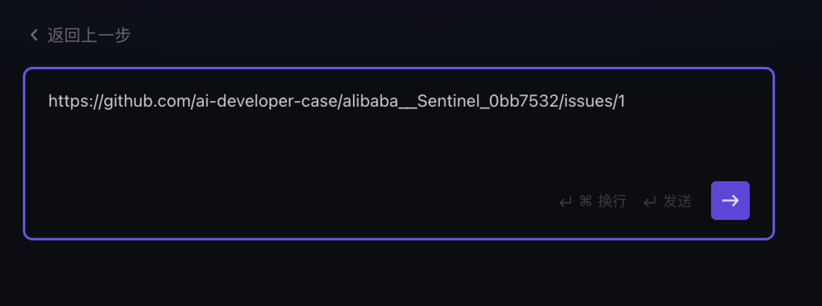Click the ⌘ command symbol icon
822x306 pixels.
coord(585,201)
